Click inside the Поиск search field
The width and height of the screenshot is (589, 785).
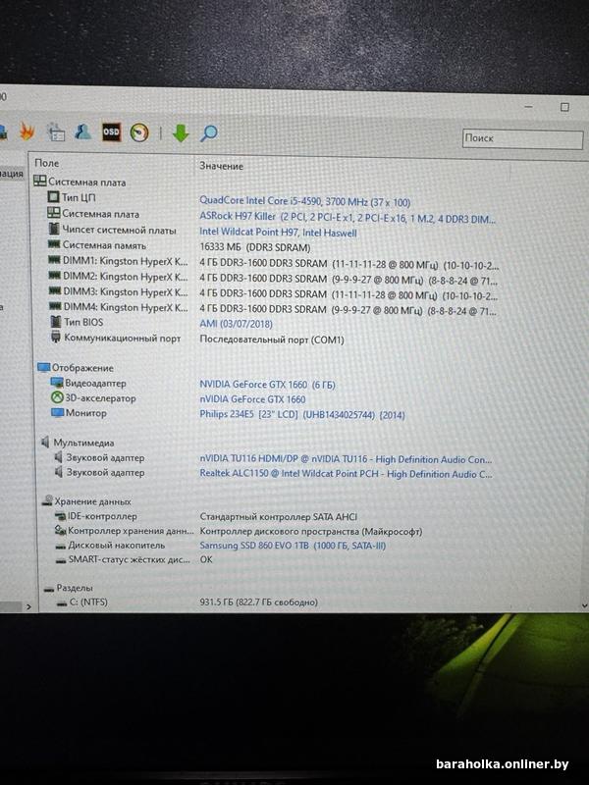522,138
